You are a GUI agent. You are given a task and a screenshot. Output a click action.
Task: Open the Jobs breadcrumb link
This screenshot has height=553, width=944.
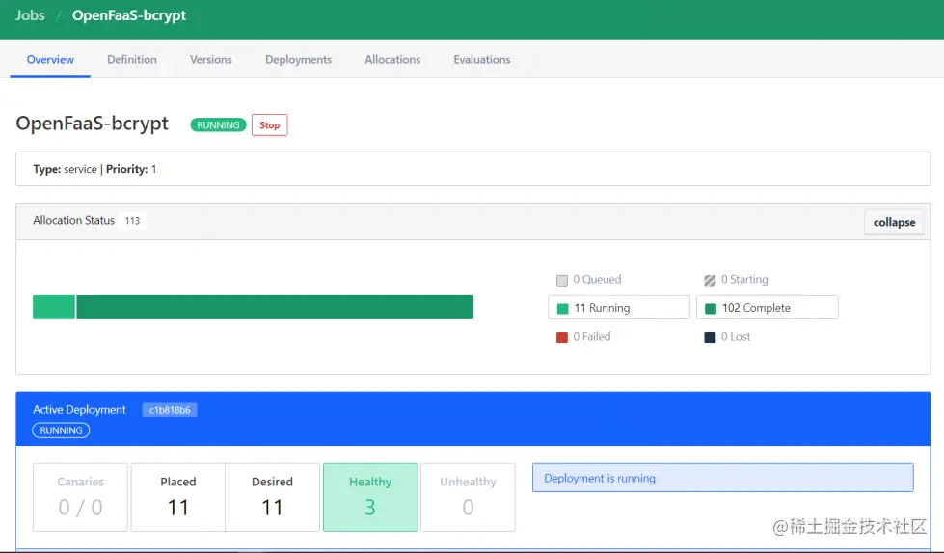tap(30, 15)
